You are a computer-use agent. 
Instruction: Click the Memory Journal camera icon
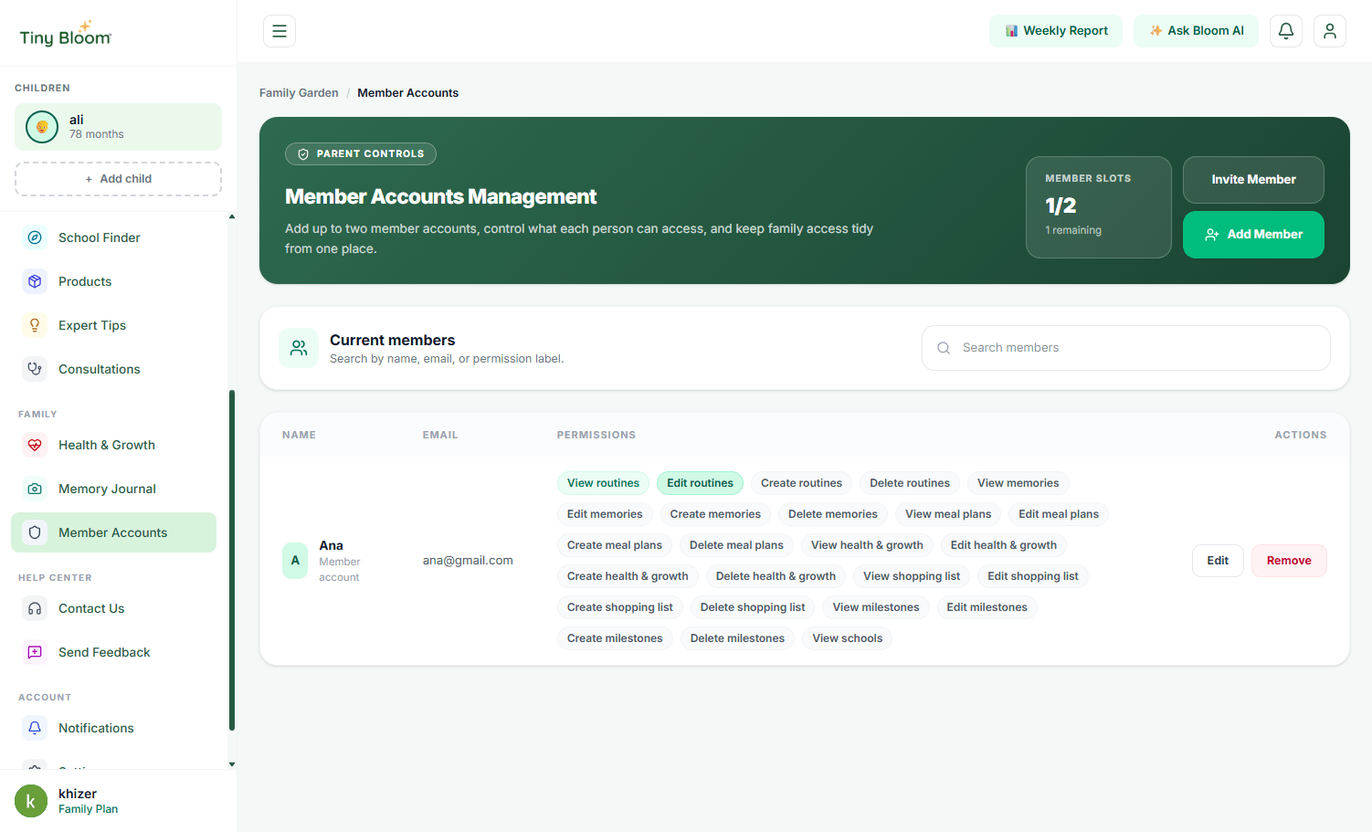point(35,489)
